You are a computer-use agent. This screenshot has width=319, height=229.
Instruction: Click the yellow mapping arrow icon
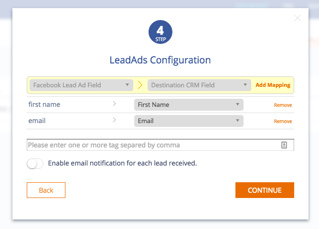pyautogui.click(x=140, y=85)
